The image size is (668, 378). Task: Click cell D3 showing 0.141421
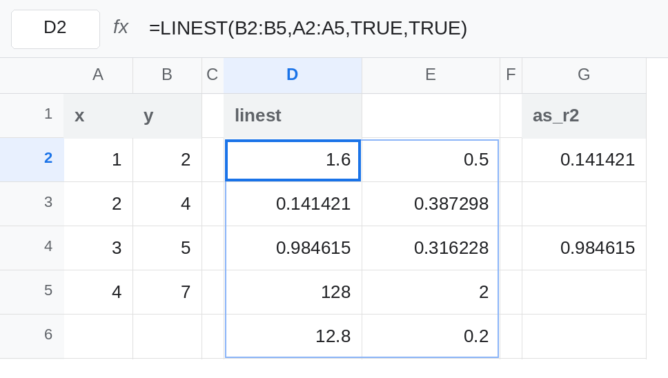(x=293, y=204)
